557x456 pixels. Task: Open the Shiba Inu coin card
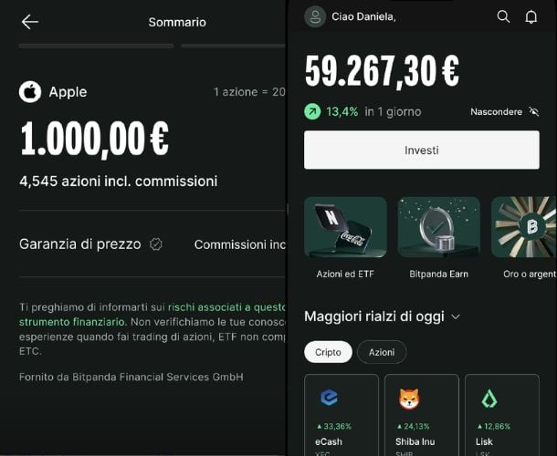[x=422, y=415]
